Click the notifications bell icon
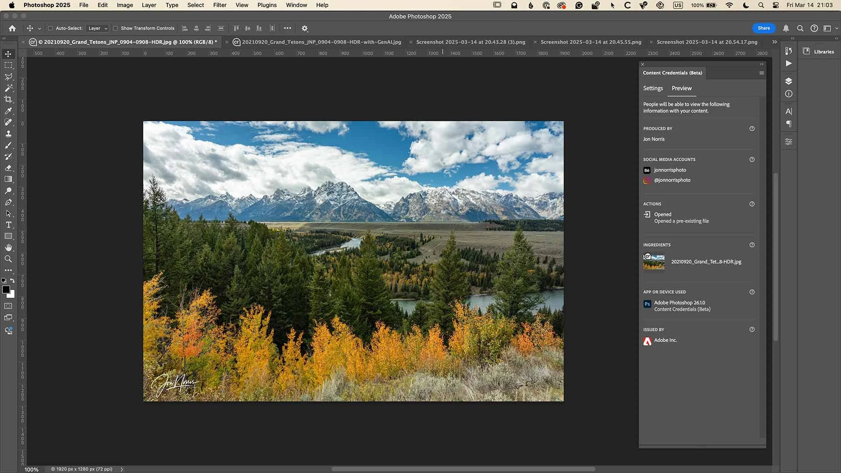This screenshot has width=841, height=473. (x=786, y=28)
